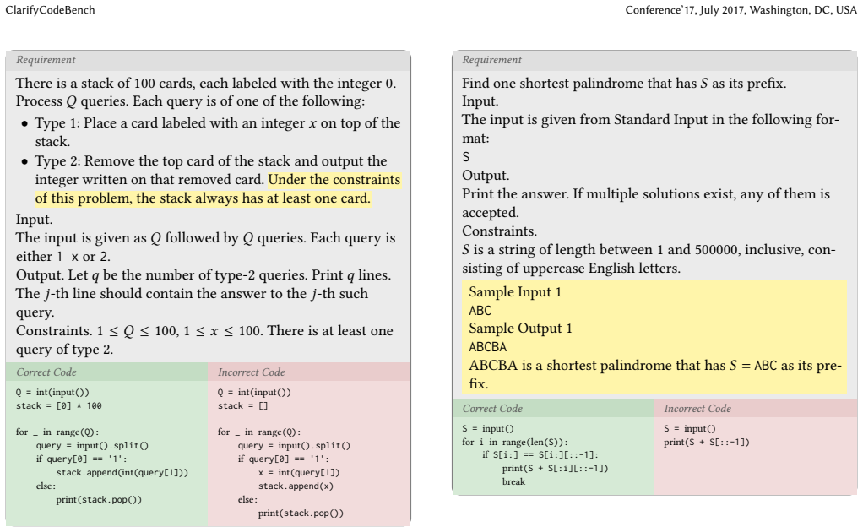863x527 pixels.
Task: Click the Constraints line about string S
Action: pos(649,258)
